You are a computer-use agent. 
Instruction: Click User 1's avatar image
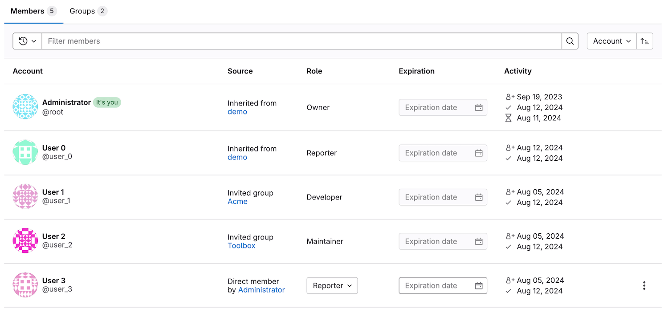coord(25,196)
